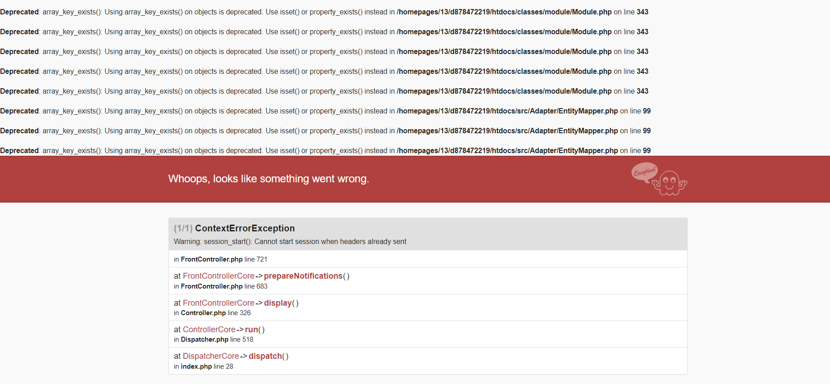This screenshot has height=384, width=830.
Task: Click the DispatcherCore class name
Action: [211, 356]
